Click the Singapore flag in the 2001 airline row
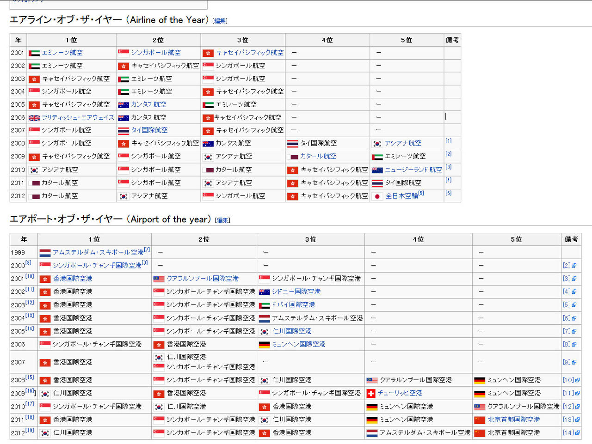 coord(123,53)
